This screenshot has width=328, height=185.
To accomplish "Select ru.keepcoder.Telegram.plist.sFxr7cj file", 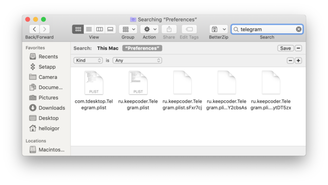I will pos(182,83).
